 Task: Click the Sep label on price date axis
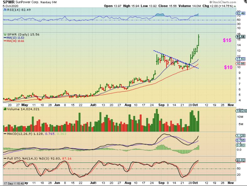[x=161, y=105]
